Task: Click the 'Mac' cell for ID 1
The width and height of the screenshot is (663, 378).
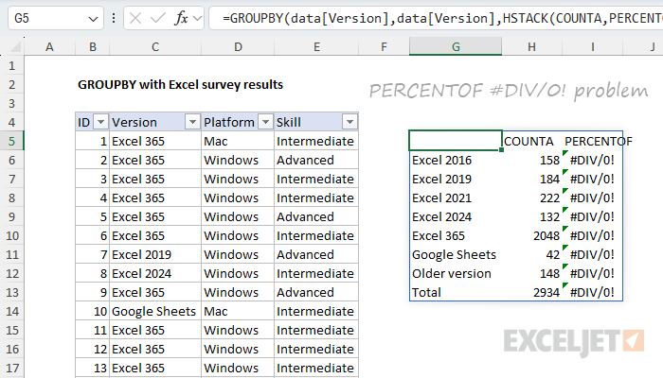Action: (x=238, y=141)
